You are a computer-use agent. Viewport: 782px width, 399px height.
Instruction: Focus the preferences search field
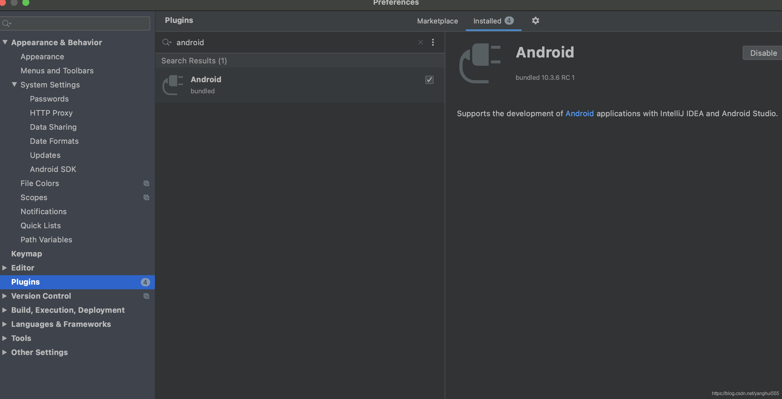[x=79, y=23]
